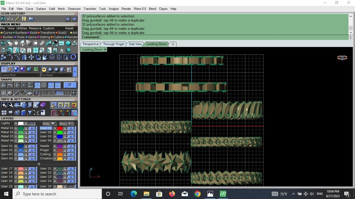Click the purple color swatch of Heads layer

coord(60,146)
